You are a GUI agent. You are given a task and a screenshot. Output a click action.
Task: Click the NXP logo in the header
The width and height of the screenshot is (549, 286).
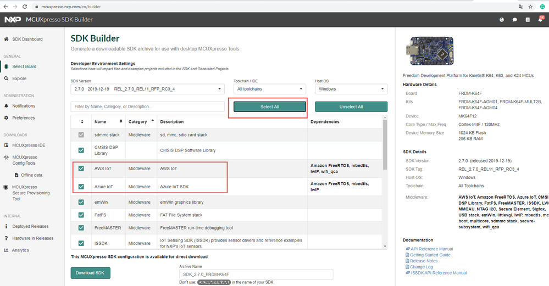pyautogui.click(x=13, y=20)
